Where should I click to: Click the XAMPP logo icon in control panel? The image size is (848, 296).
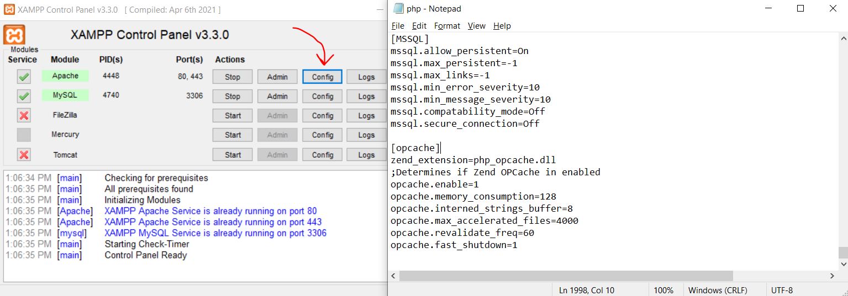click(x=14, y=34)
